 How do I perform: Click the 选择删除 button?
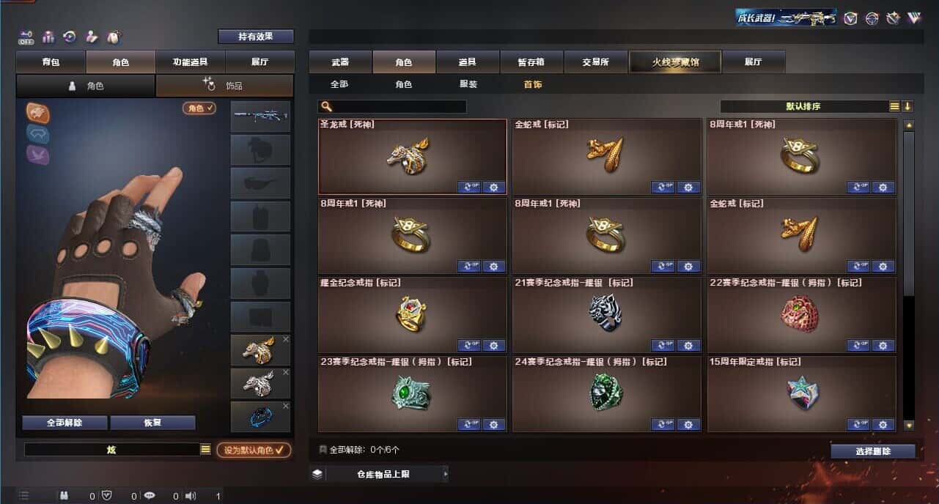873,451
